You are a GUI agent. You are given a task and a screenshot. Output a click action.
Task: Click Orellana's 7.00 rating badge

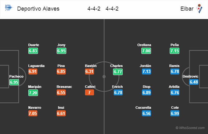click(146, 51)
